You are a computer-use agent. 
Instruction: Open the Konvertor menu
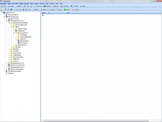tap(4, 4)
